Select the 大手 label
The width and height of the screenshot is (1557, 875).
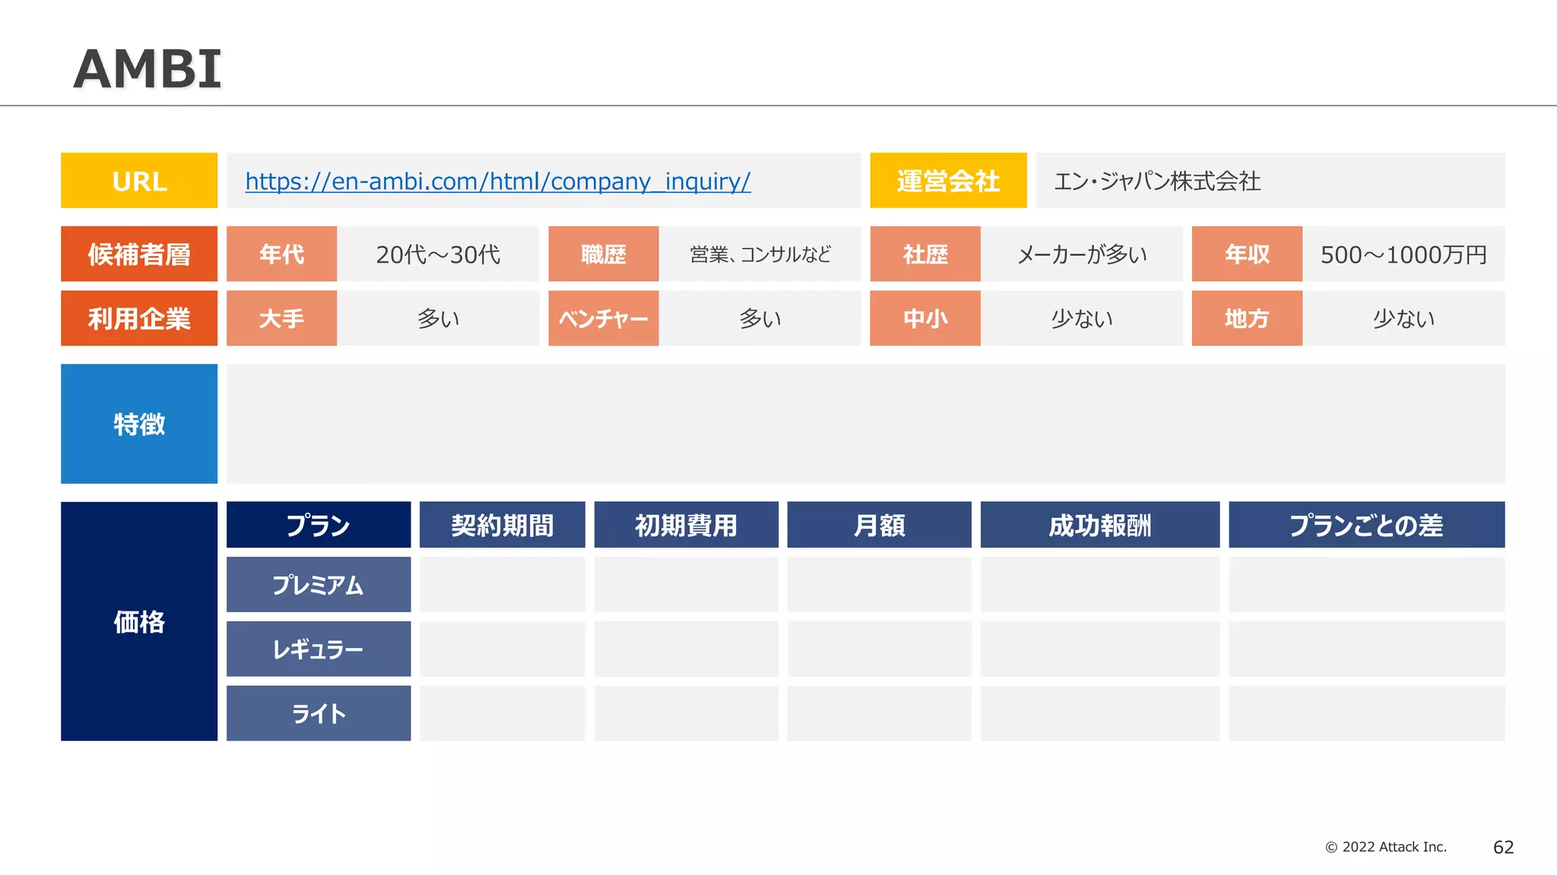[x=281, y=318]
